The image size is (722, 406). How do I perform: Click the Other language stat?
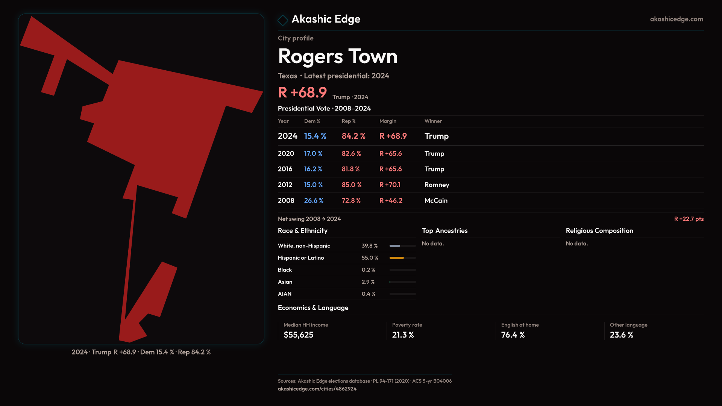(x=628, y=330)
